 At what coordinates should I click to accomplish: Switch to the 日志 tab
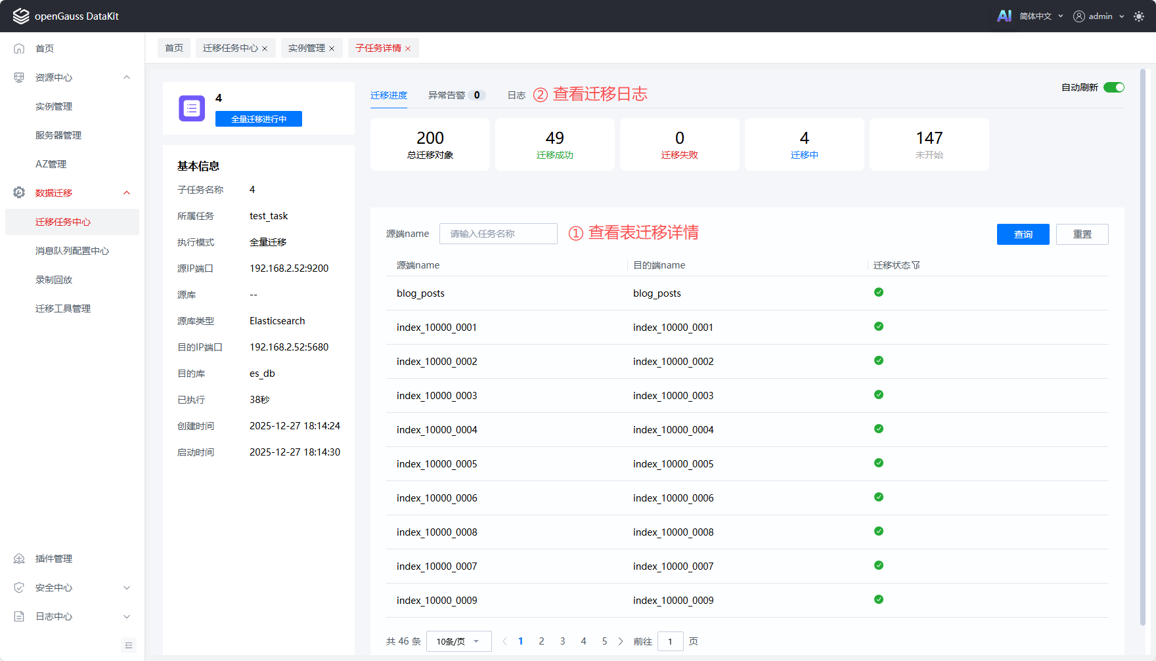coord(516,95)
